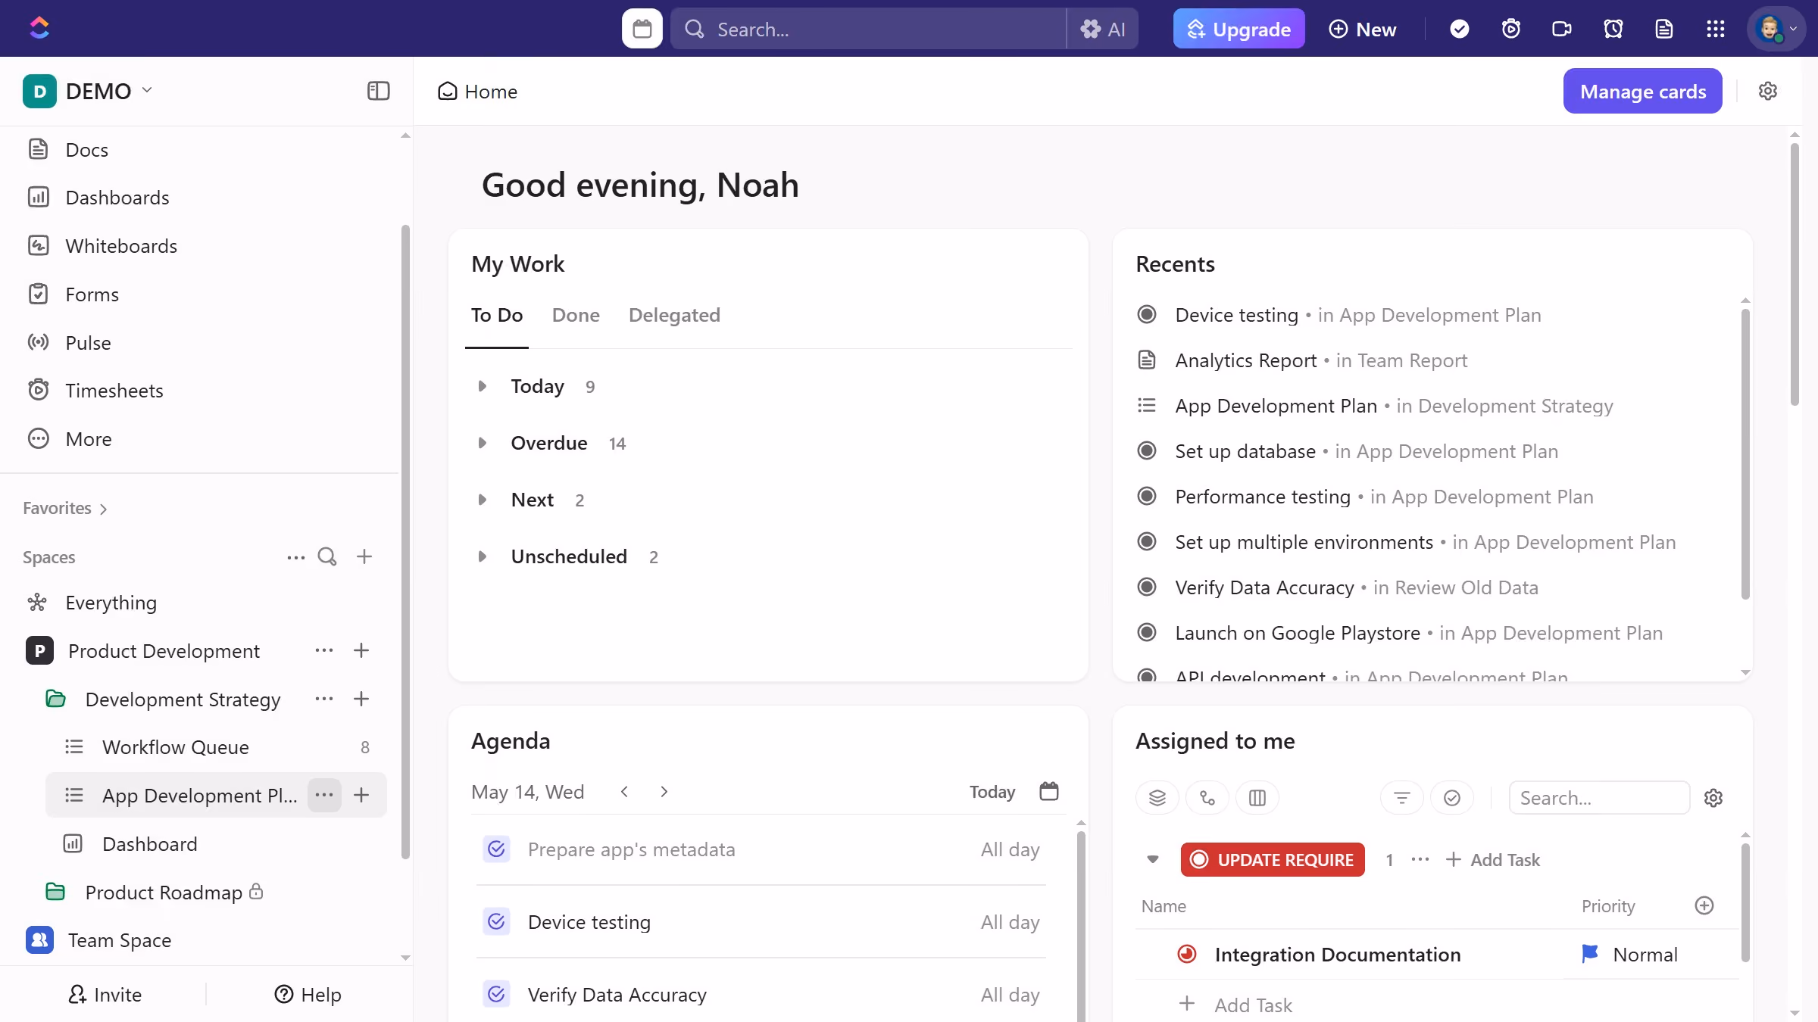Focus the top Search bar
Image resolution: width=1818 pixels, height=1022 pixels.
(x=869, y=29)
